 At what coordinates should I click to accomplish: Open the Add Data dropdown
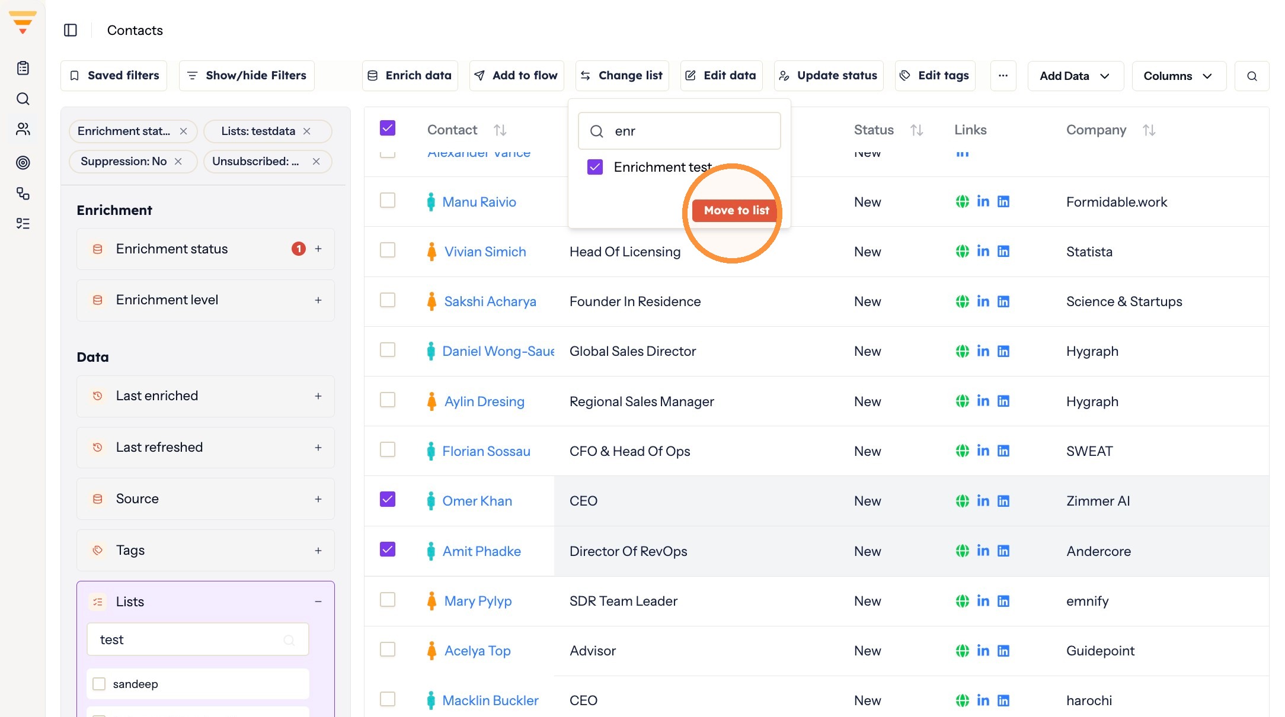pos(1075,76)
